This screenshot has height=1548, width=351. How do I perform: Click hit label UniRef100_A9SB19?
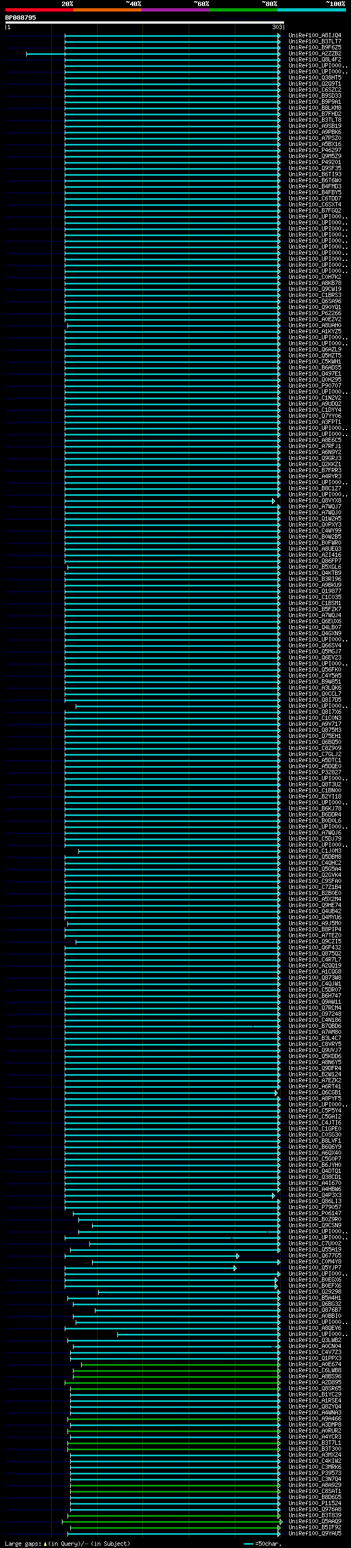click(x=314, y=126)
